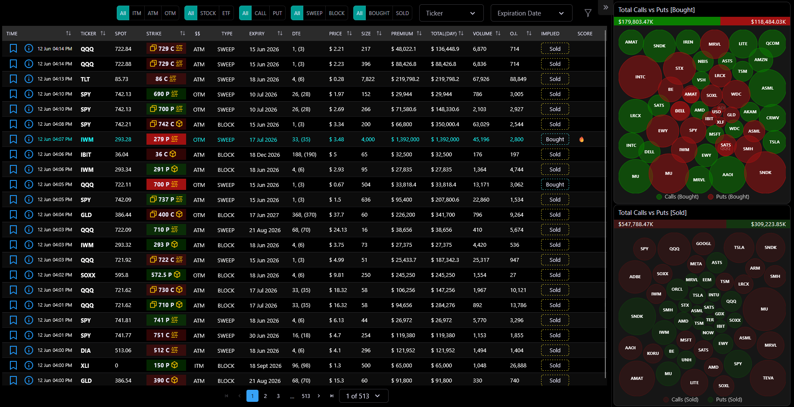
Task: Select ATM moneyness filter
Action: pyautogui.click(x=153, y=13)
